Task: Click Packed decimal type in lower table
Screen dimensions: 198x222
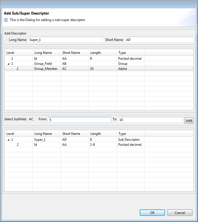Action: [x=130, y=145]
